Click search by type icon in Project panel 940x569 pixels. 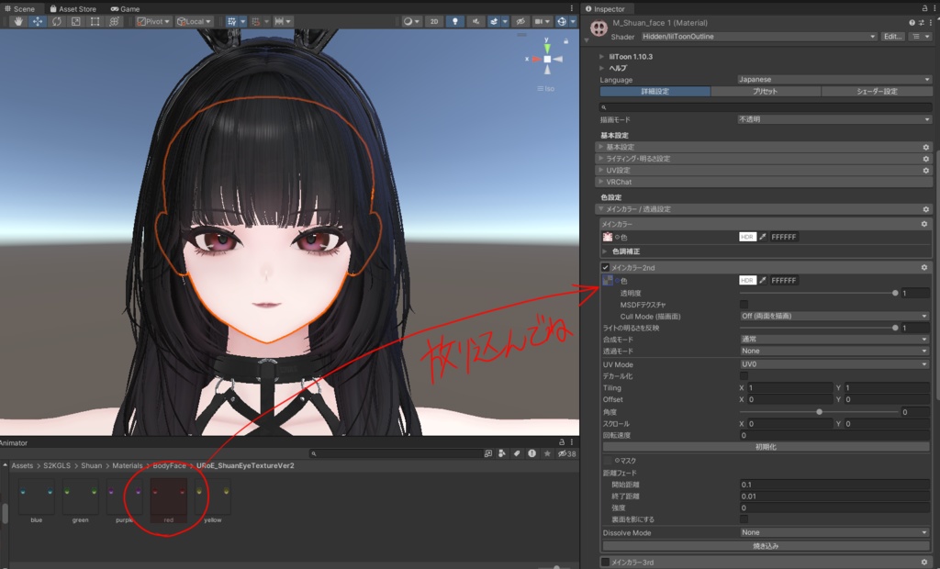coord(502,454)
